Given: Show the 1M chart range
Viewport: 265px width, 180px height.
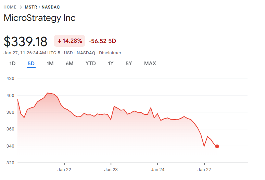Looking at the screenshot, I should click(x=50, y=64).
